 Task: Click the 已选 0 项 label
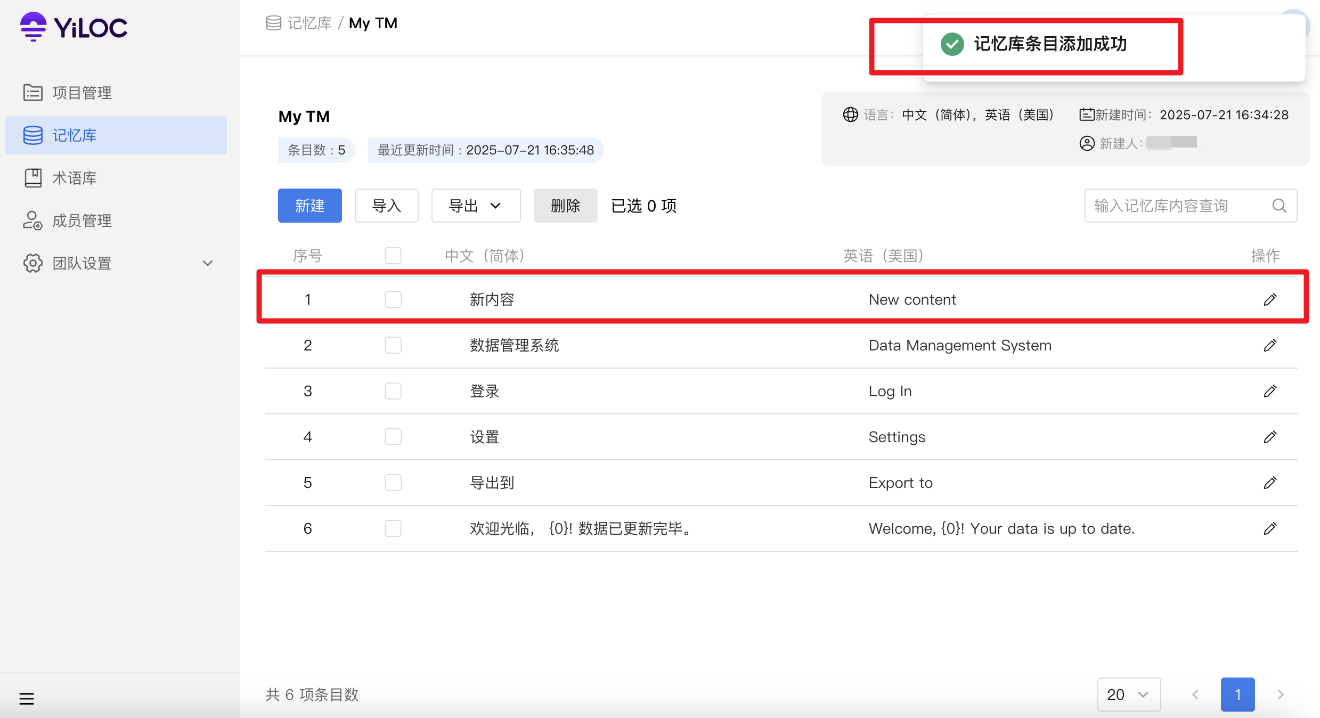tap(643, 206)
